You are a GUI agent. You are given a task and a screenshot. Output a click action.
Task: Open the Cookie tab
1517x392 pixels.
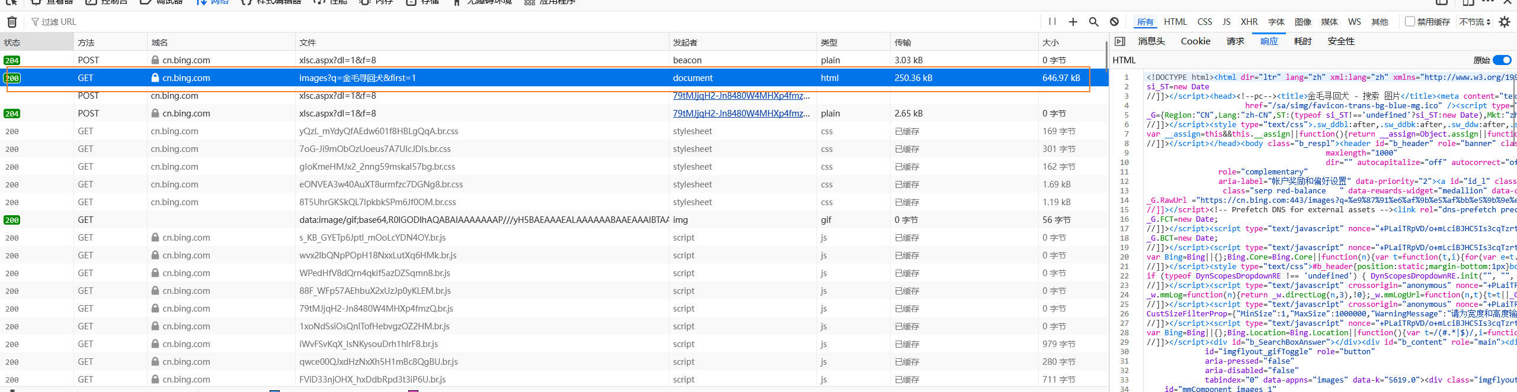tap(1196, 41)
